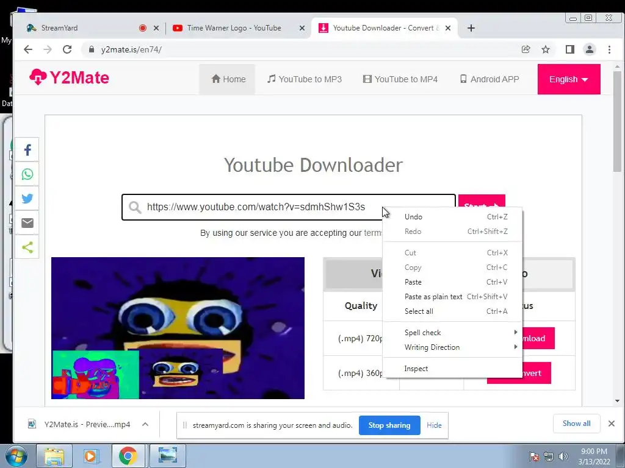The image size is (625, 468).
Task: Expand the Y2Mate download item options chevron
Action: click(x=145, y=424)
